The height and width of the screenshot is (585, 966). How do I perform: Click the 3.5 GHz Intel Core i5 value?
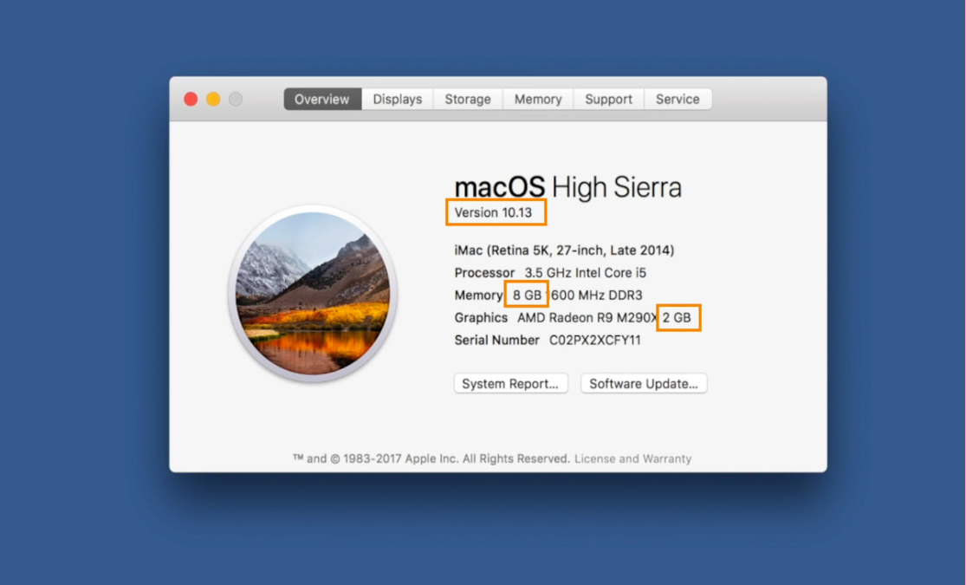click(586, 272)
